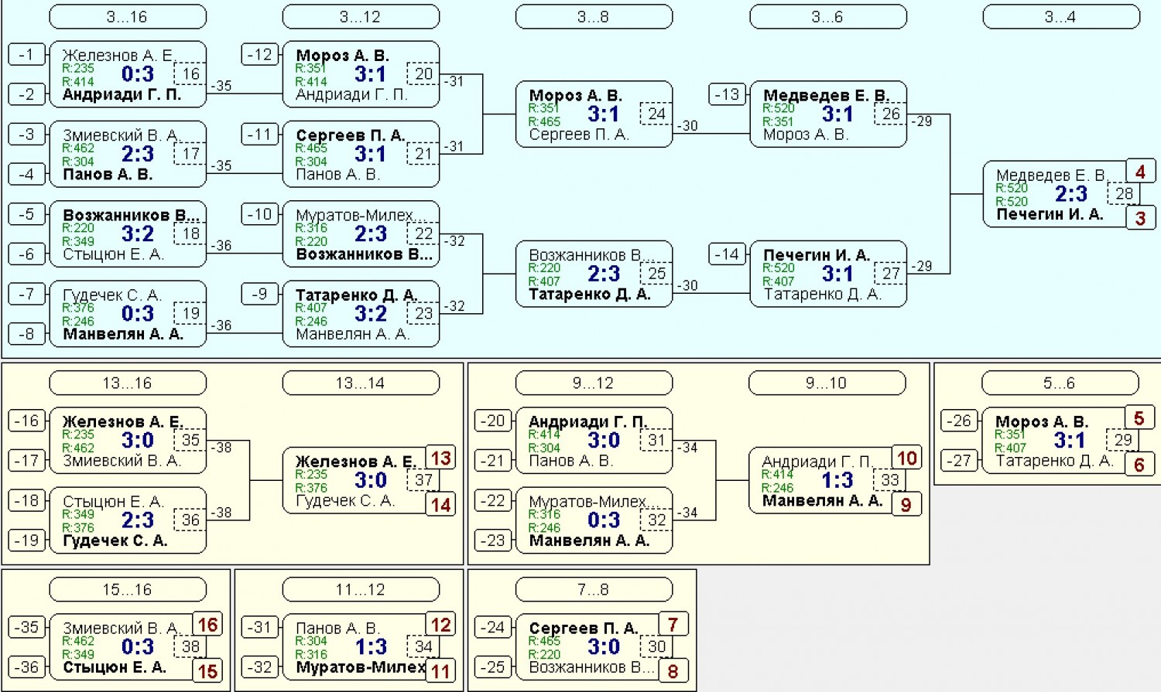Click score 3:1 in match 27
The image size is (1161, 692).
tap(837, 273)
